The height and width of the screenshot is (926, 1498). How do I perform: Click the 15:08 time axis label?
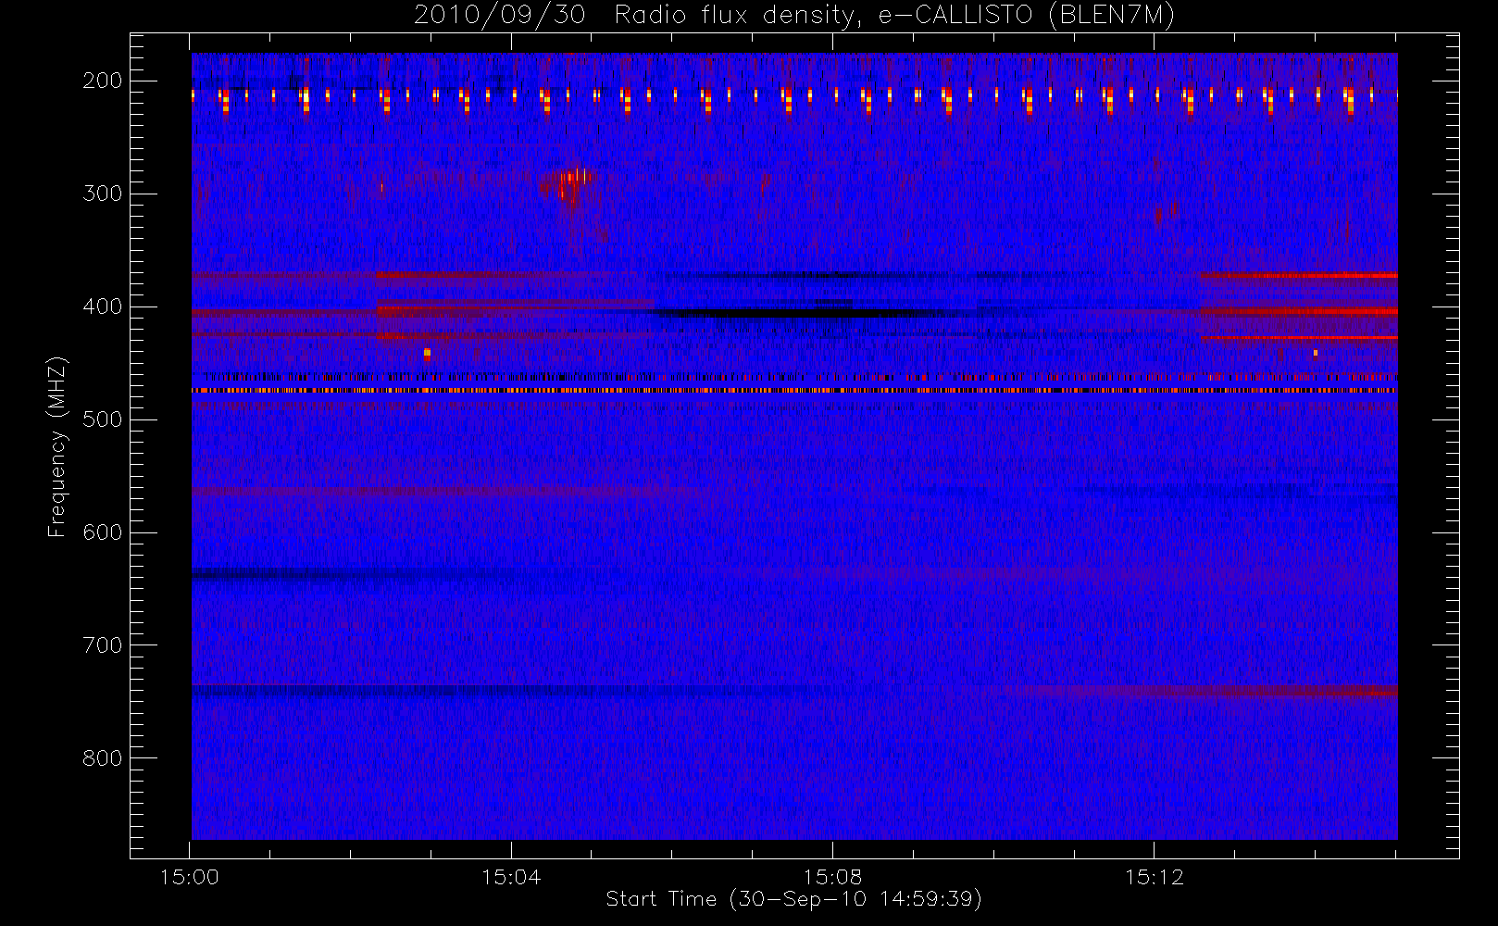pos(832,876)
